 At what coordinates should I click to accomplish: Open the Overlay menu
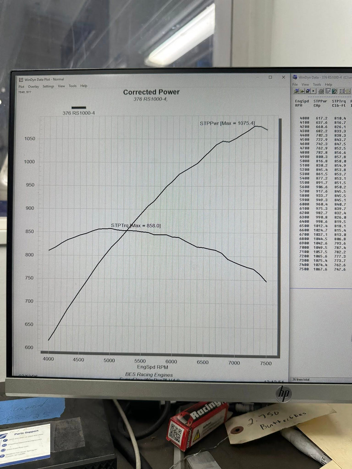[33, 87]
